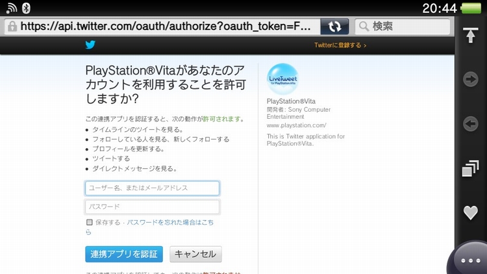Open the options menu with three dots
487x274 pixels.
[x=471, y=260]
